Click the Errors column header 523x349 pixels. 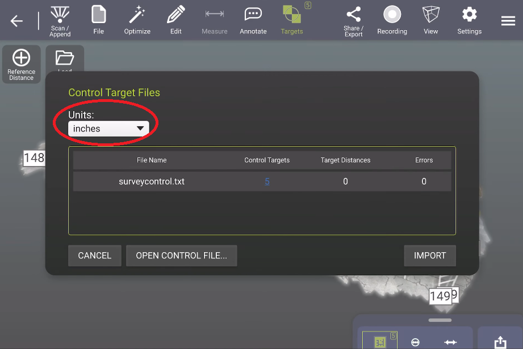424,160
